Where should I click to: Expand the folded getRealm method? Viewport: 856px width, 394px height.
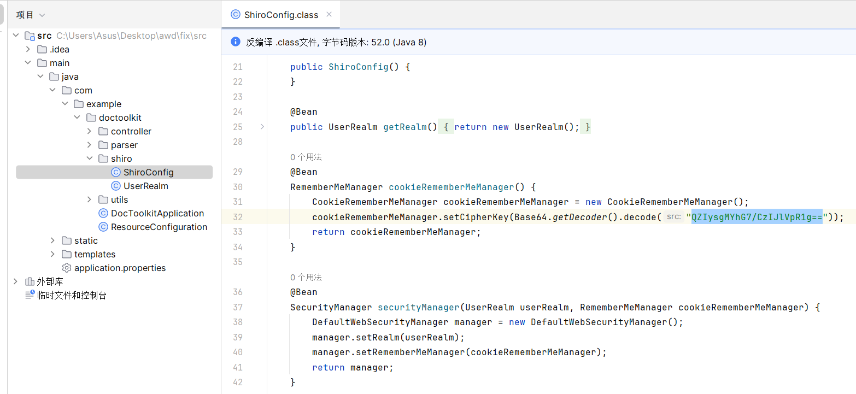pos(262,127)
